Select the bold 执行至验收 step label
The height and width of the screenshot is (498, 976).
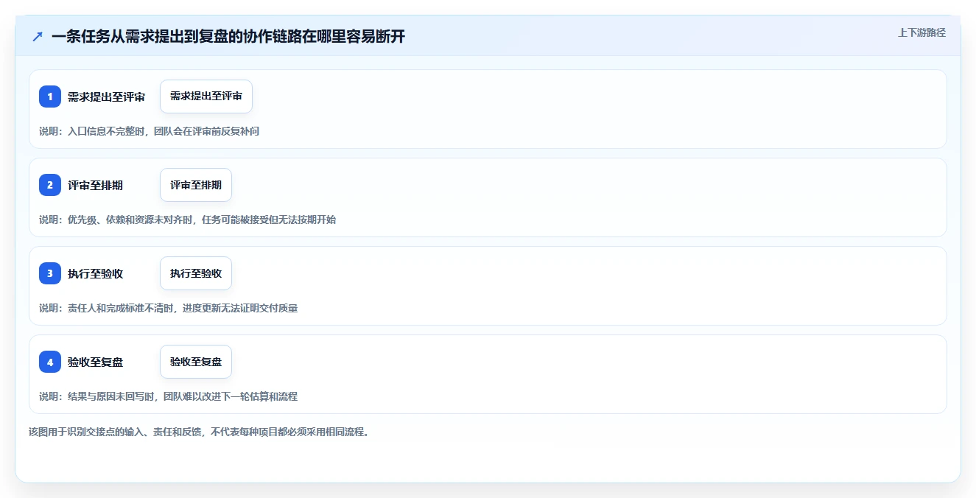click(x=95, y=273)
